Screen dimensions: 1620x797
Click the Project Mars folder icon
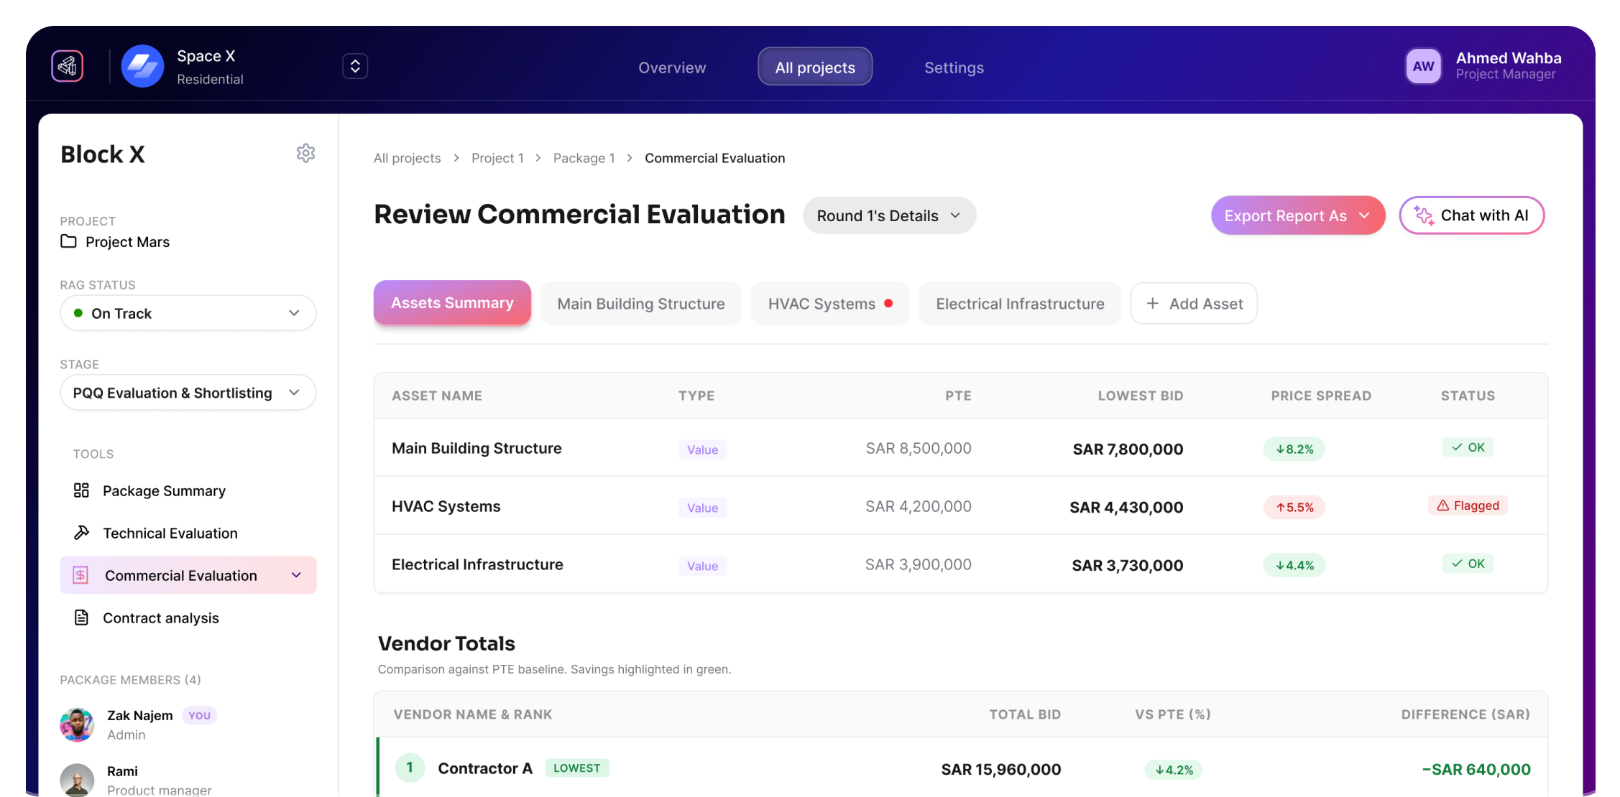coord(68,242)
